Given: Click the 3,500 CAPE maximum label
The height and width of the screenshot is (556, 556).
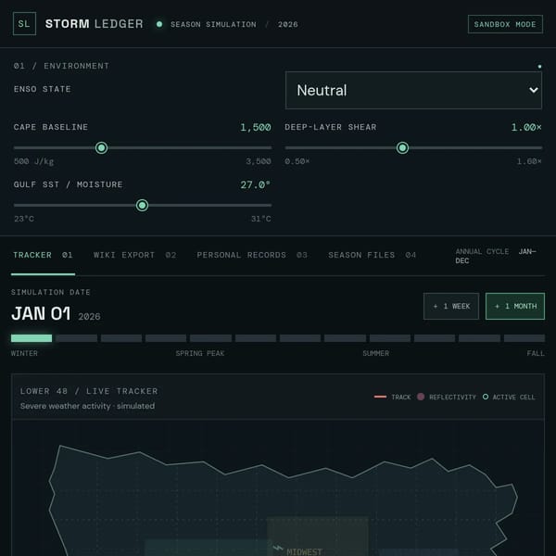Looking at the screenshot, I should [x=259, y=161].
